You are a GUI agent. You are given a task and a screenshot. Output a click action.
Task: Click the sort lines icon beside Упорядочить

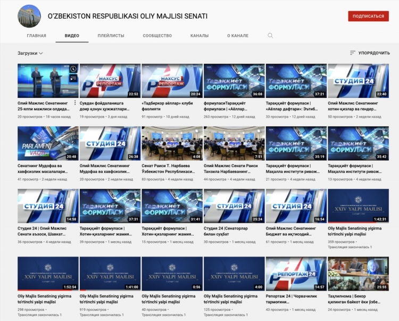[352, 53]
